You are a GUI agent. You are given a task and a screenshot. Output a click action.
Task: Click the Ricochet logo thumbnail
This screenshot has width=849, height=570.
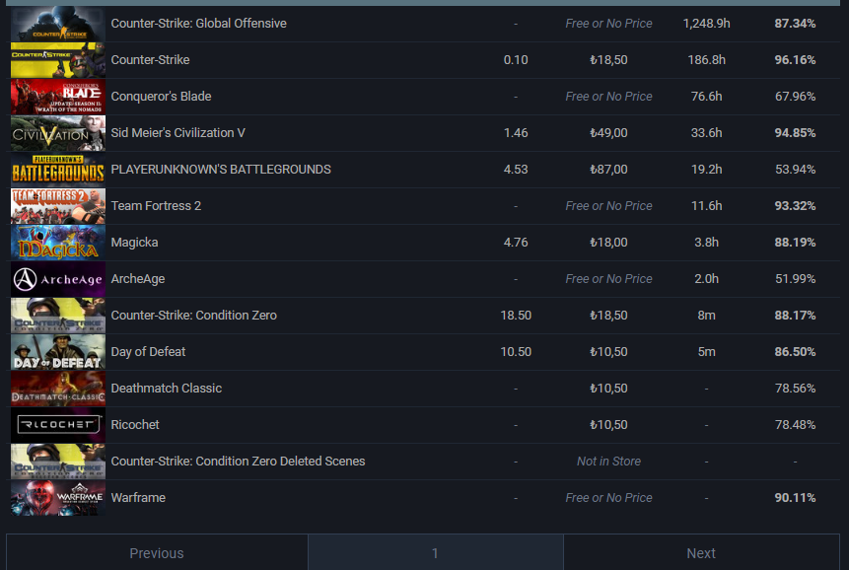[x=58, y=425]
